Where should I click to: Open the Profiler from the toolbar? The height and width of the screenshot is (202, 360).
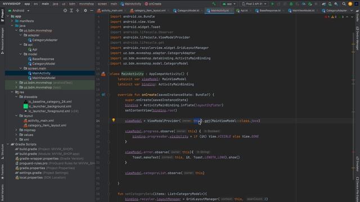coord(304,4)
